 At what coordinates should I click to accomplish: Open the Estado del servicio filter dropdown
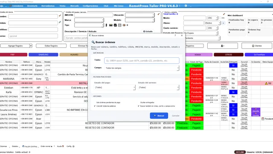158,87
